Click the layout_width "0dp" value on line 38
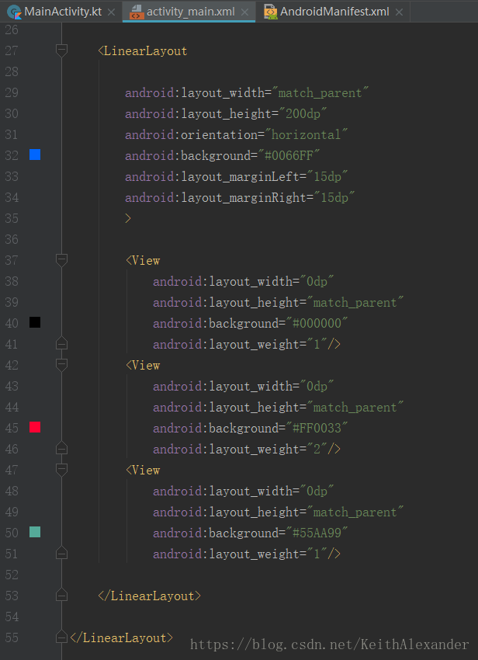The width and height of the screenshot is (478, 660). pos(317,281)
